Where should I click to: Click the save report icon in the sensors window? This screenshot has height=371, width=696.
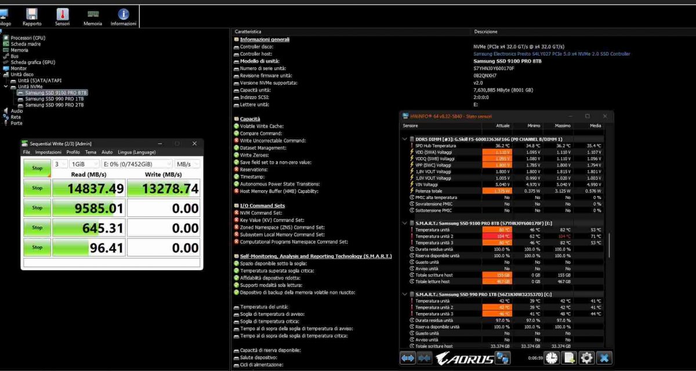tap(570, 358)
